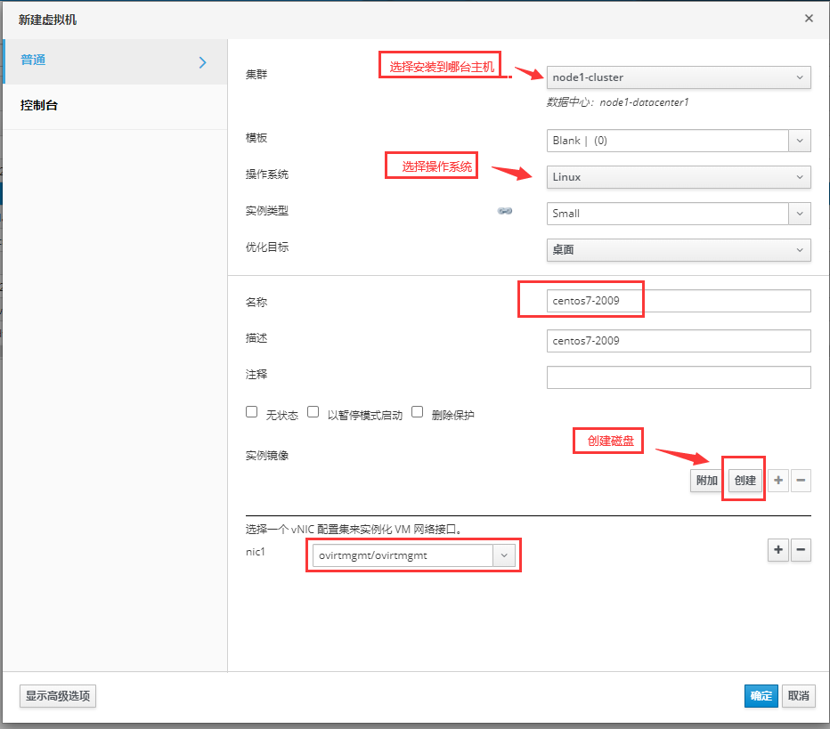Enable the 无状态 checkbox

click(x=251, y=411)
